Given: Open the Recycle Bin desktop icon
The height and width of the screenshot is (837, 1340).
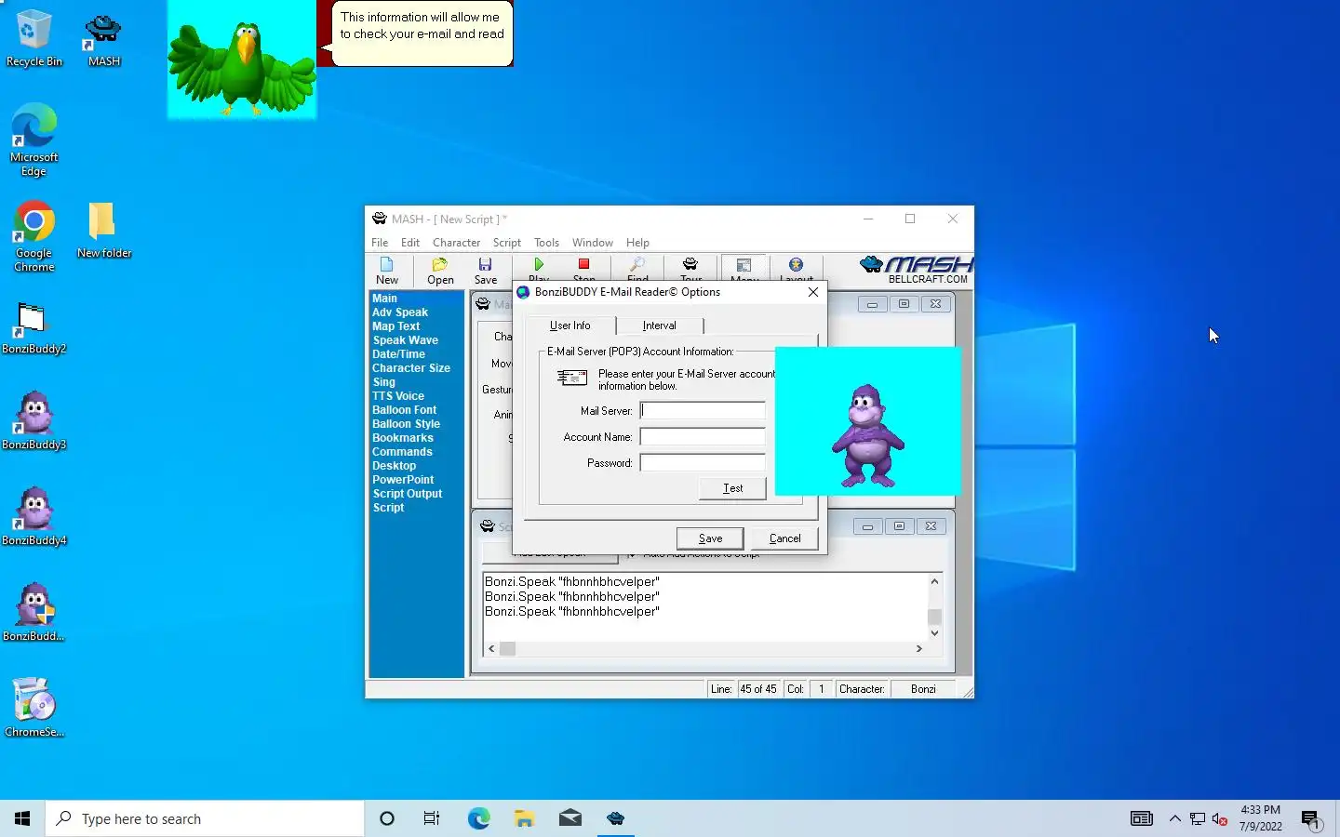Looking at the screenshot, I should 34,38.
